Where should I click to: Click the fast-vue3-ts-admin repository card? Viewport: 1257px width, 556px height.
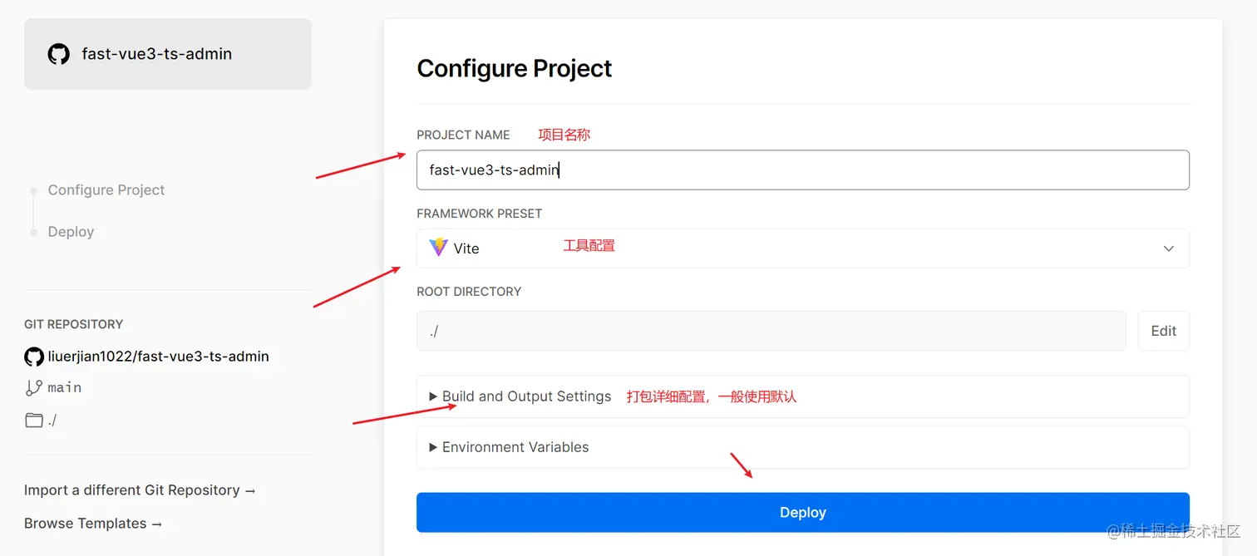coord(168,55)
